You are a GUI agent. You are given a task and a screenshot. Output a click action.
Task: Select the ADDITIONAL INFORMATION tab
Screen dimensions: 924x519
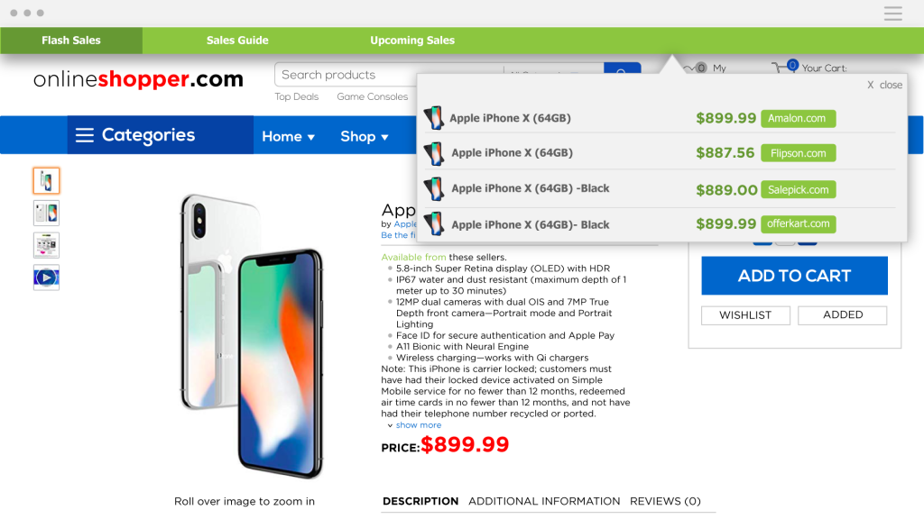[x=543, y=501]
